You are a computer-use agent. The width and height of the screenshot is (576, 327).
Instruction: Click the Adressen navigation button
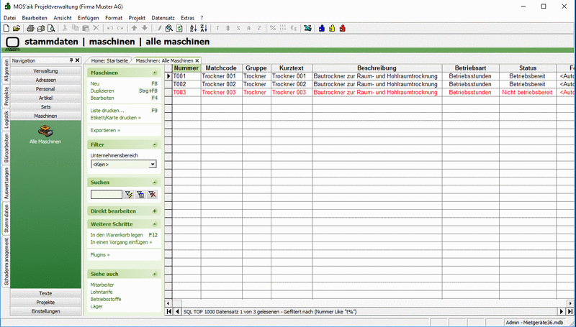tap(46, 80)
